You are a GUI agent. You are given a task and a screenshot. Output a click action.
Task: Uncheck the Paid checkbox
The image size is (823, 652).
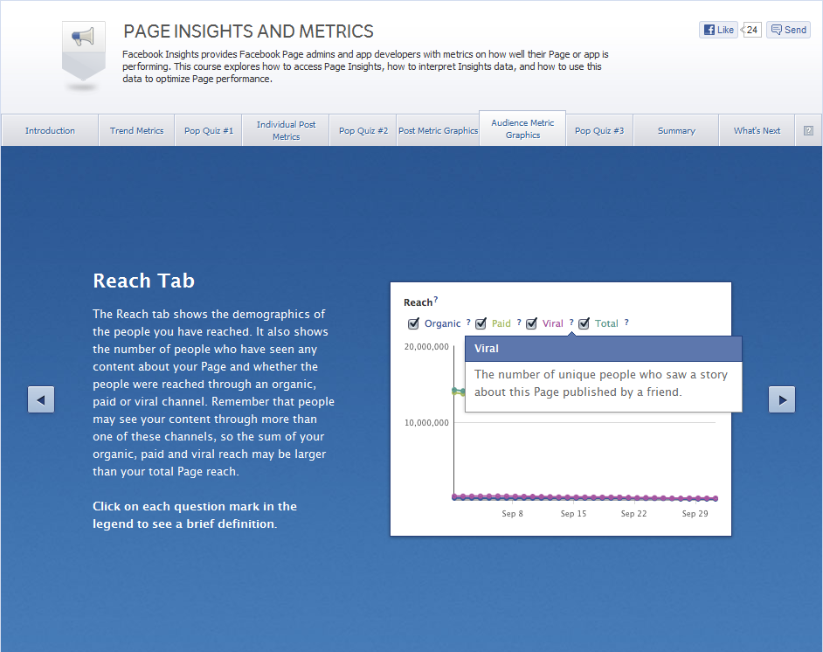(481, 323)
